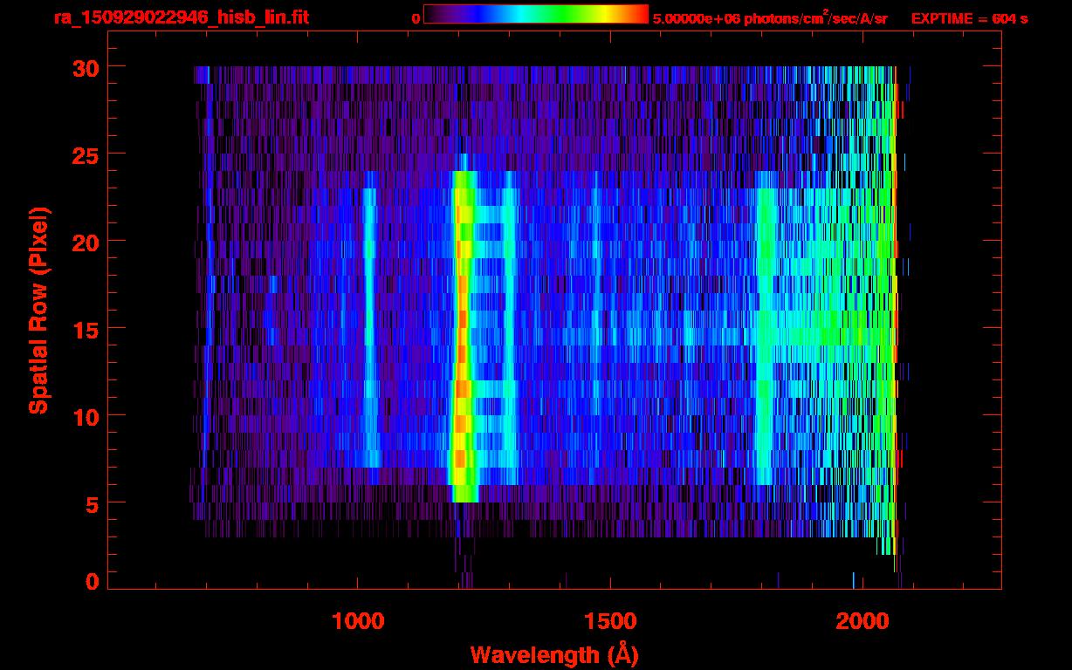This screenshot has width=1072, height=670.
Task: Click the filename title ra_150929022946_hisb_lin.fit
Action: coord(180,17)
